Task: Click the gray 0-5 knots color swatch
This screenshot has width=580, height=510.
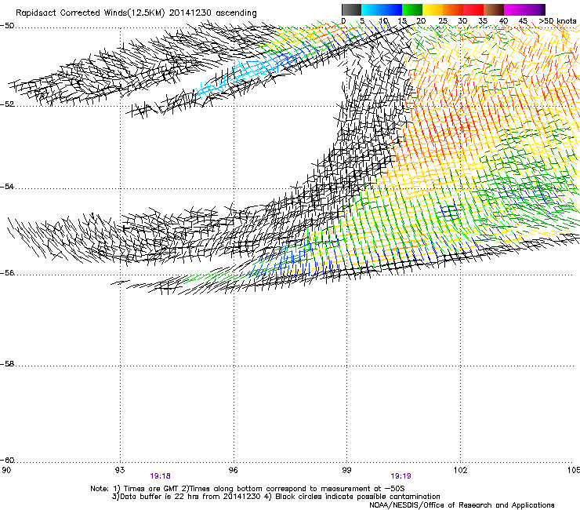Action: [351, 9]
